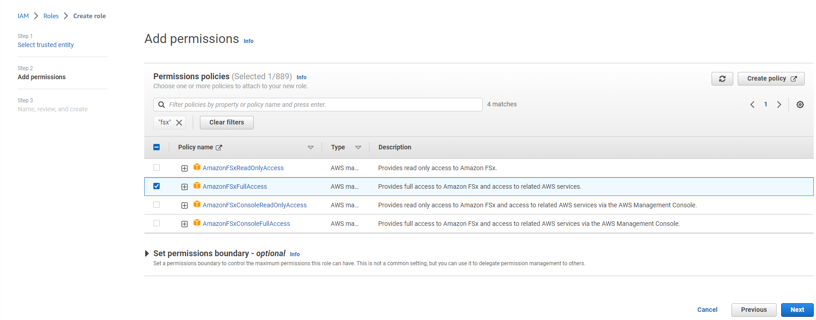Viewport: 816px width, 320px height.
Task: Go to previous page of policies
Action: [752, 105]
